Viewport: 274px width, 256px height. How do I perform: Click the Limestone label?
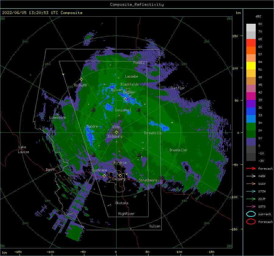tap(58, 117)
